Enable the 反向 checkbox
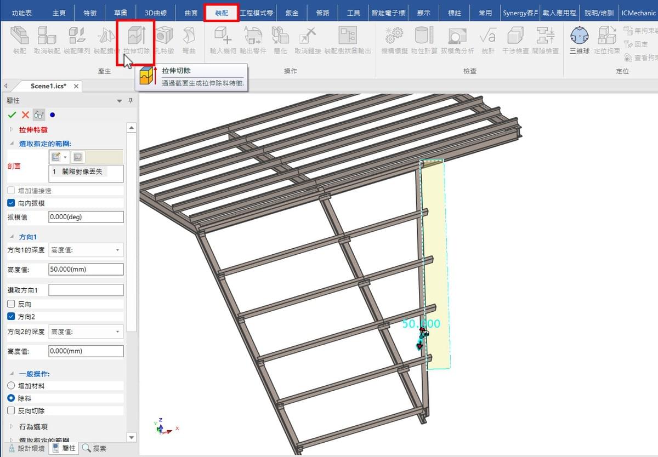The image size is (658, 457). click(11, 304)
